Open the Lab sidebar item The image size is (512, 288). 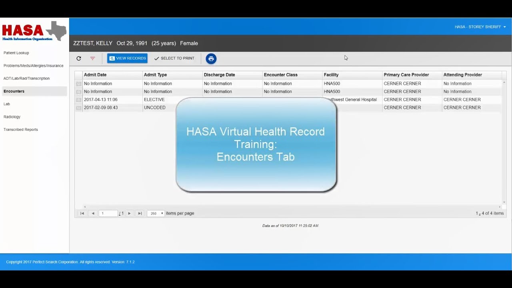[7, 104]
